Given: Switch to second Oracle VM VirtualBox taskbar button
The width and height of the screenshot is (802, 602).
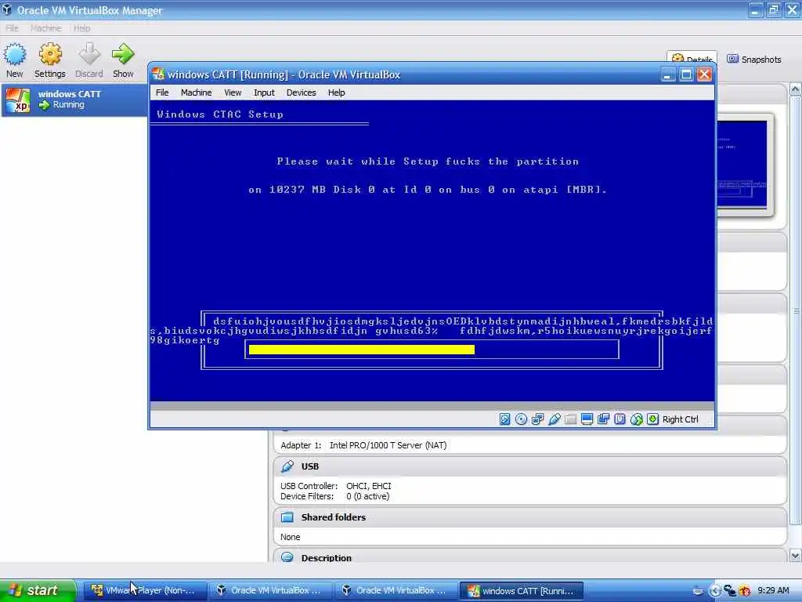Looking at the screenshot, I should [x=396, y=591].
